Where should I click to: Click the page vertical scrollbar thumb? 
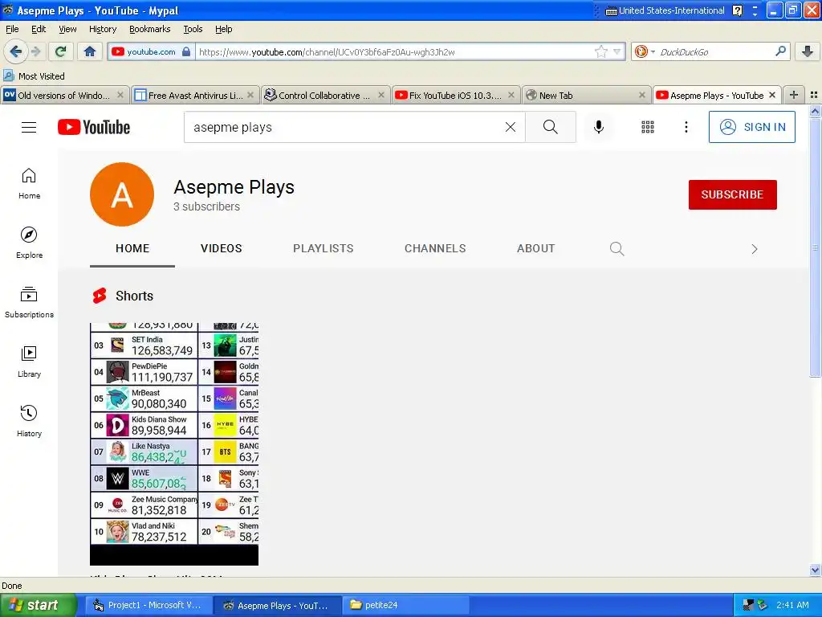click(815, 247)
